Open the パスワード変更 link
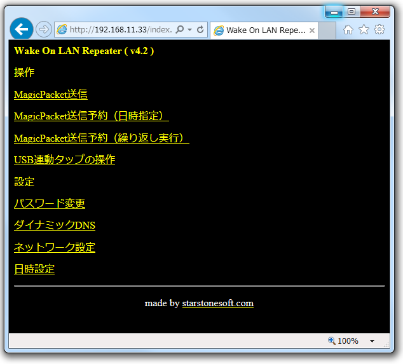Screen dimensions: 403x364 click(50, 203)
